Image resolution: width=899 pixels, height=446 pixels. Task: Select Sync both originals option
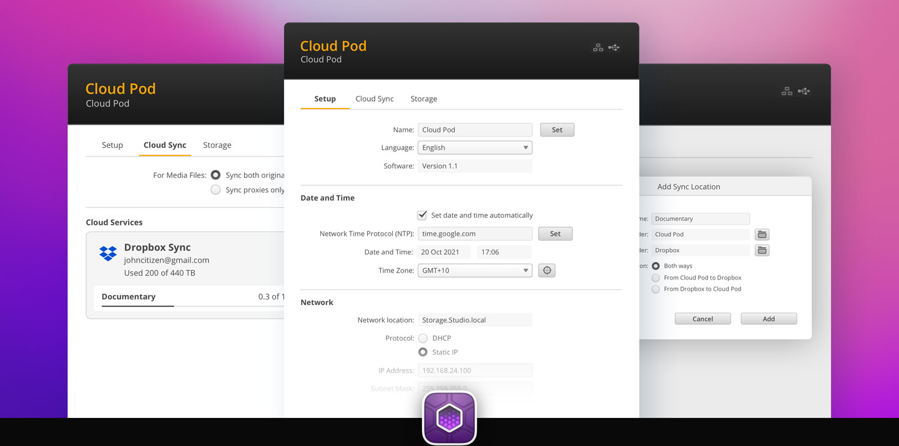pos(215,175)
